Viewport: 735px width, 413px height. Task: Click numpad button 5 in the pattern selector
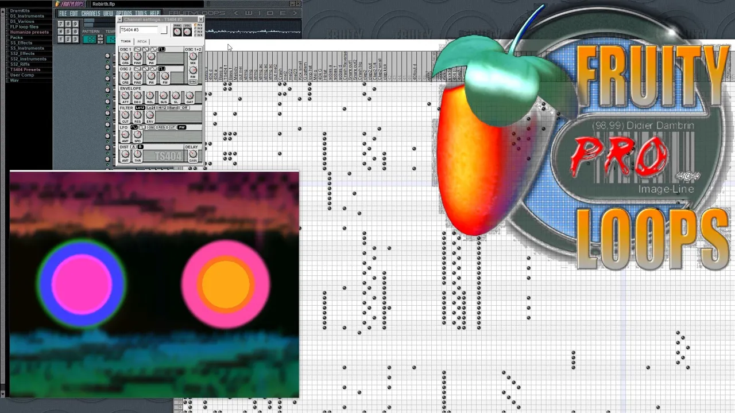tap(68, 32)
